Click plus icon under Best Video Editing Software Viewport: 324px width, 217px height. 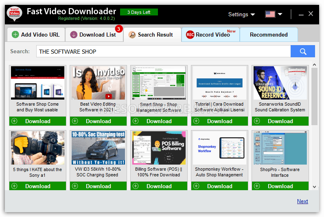(x=75, y=121)
